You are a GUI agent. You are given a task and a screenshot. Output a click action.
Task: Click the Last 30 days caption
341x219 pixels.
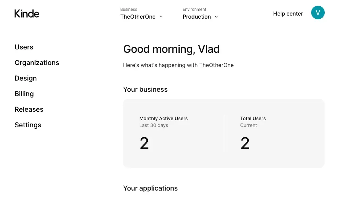click(154, 125)
